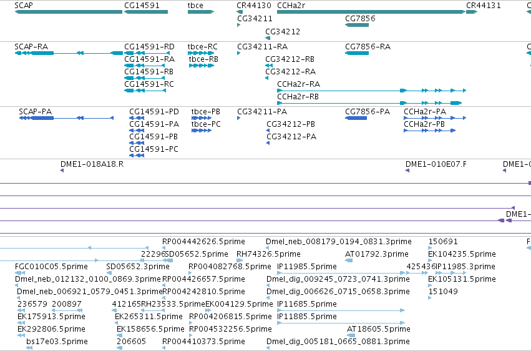Select the CCHa2r gene label
This screenshot has height=351, width=531.
pos(291,6)
